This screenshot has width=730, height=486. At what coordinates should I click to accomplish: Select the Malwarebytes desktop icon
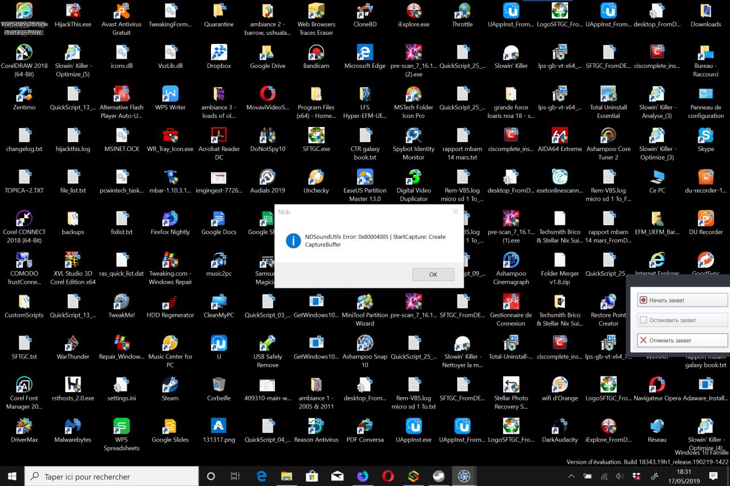coord(73,431)
